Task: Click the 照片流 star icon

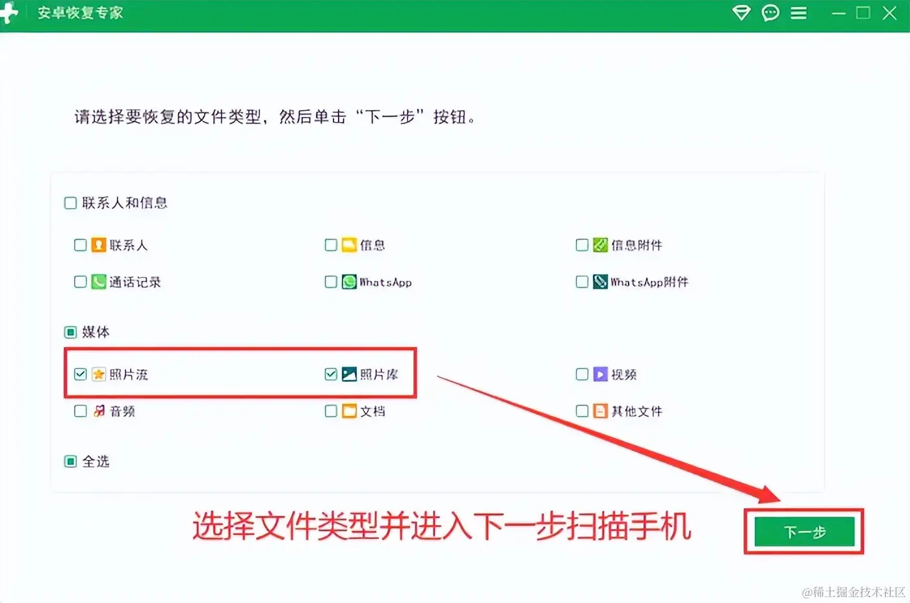Action: [x=98, y=374]
